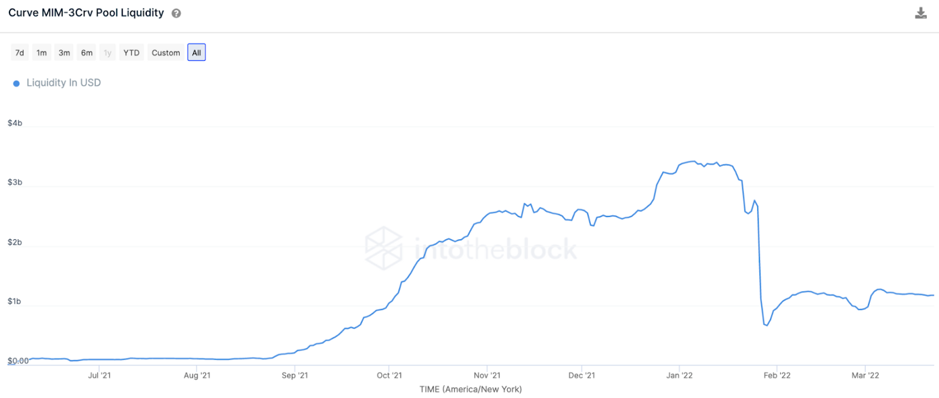The image size is (939, 398).
Task: Click the TIME (America/New York) axis title
Action: [470, 389]
